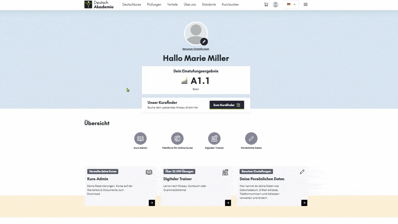Expand the language flag dropdown
Viewport: 398px width, 224px height.
click(x=291, y=5)
